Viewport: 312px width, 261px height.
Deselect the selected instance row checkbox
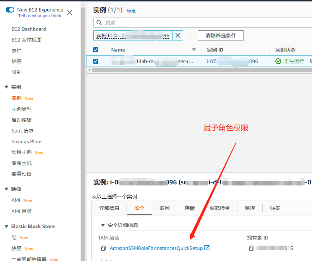coord(95,61)
